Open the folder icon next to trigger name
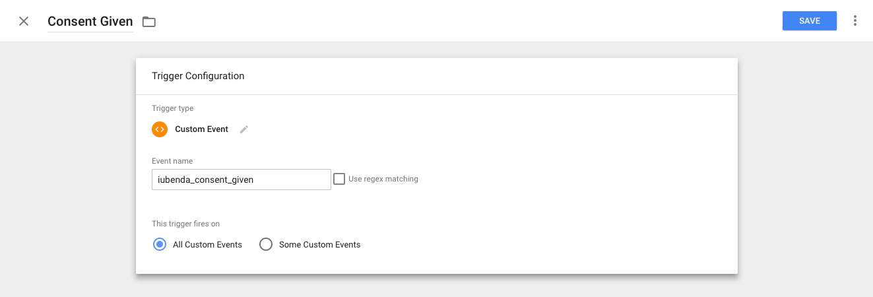Screen dimensions: 873x297 (149, 22)
